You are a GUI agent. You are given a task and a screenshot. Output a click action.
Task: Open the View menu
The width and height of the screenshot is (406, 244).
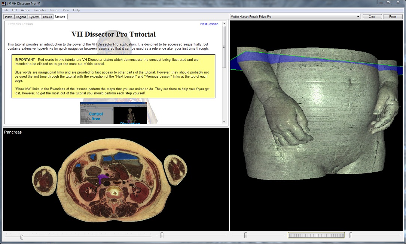coord(66,10)
